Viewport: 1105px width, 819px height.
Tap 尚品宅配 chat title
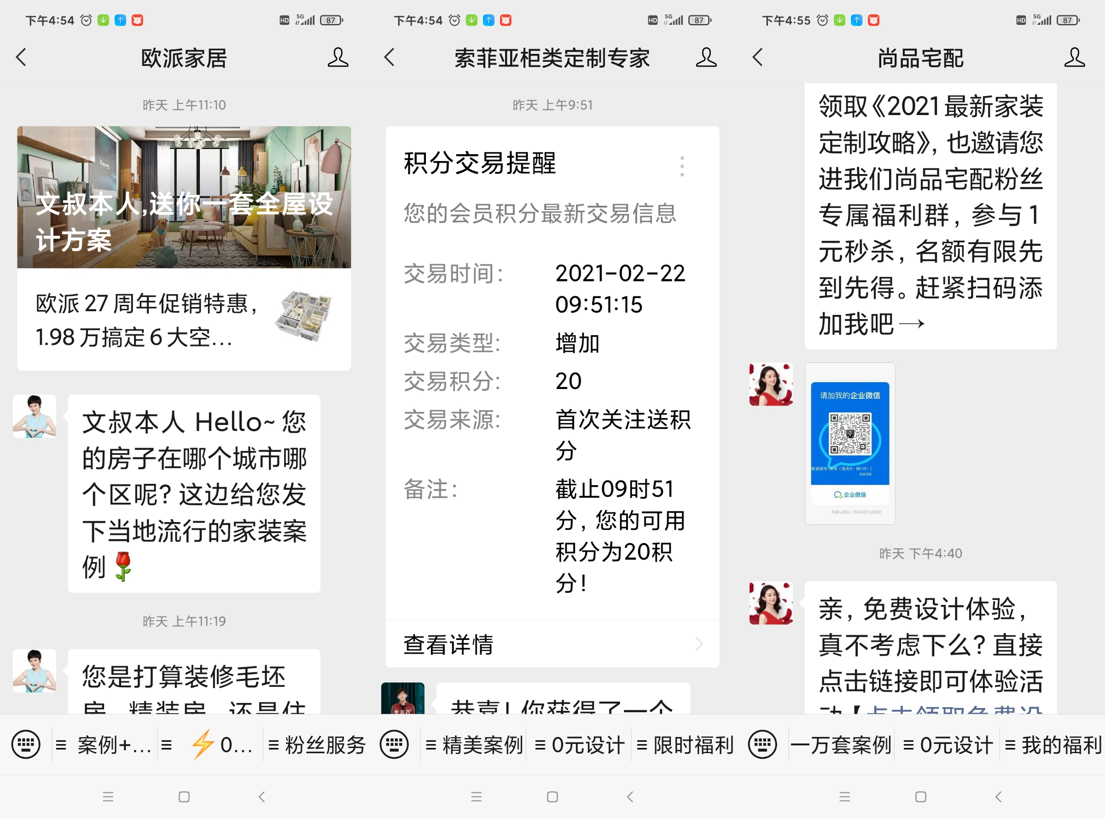click(x=920, y=58)
